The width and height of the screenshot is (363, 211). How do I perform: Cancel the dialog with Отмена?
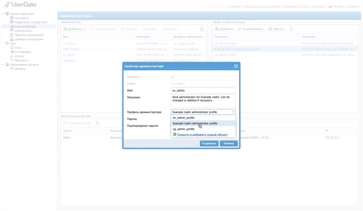pyautogui.click(x=229, y=143)
